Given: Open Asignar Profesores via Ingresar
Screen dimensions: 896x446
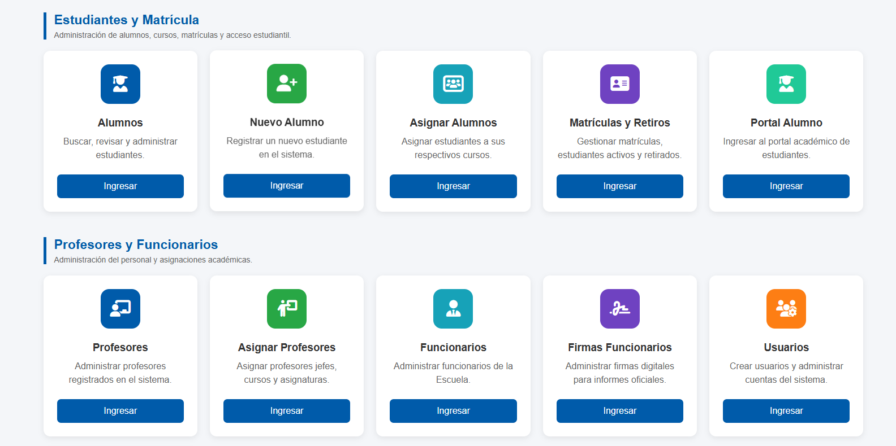Looking at the screenshot, I should 287,411.
